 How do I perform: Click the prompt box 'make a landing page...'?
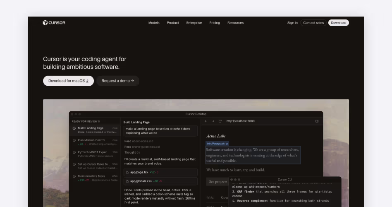160,131
